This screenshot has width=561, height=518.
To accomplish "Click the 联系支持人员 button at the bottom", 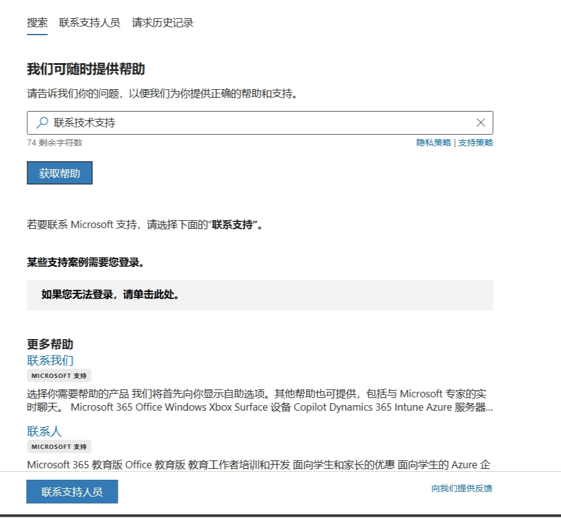I will click(72, 491).
